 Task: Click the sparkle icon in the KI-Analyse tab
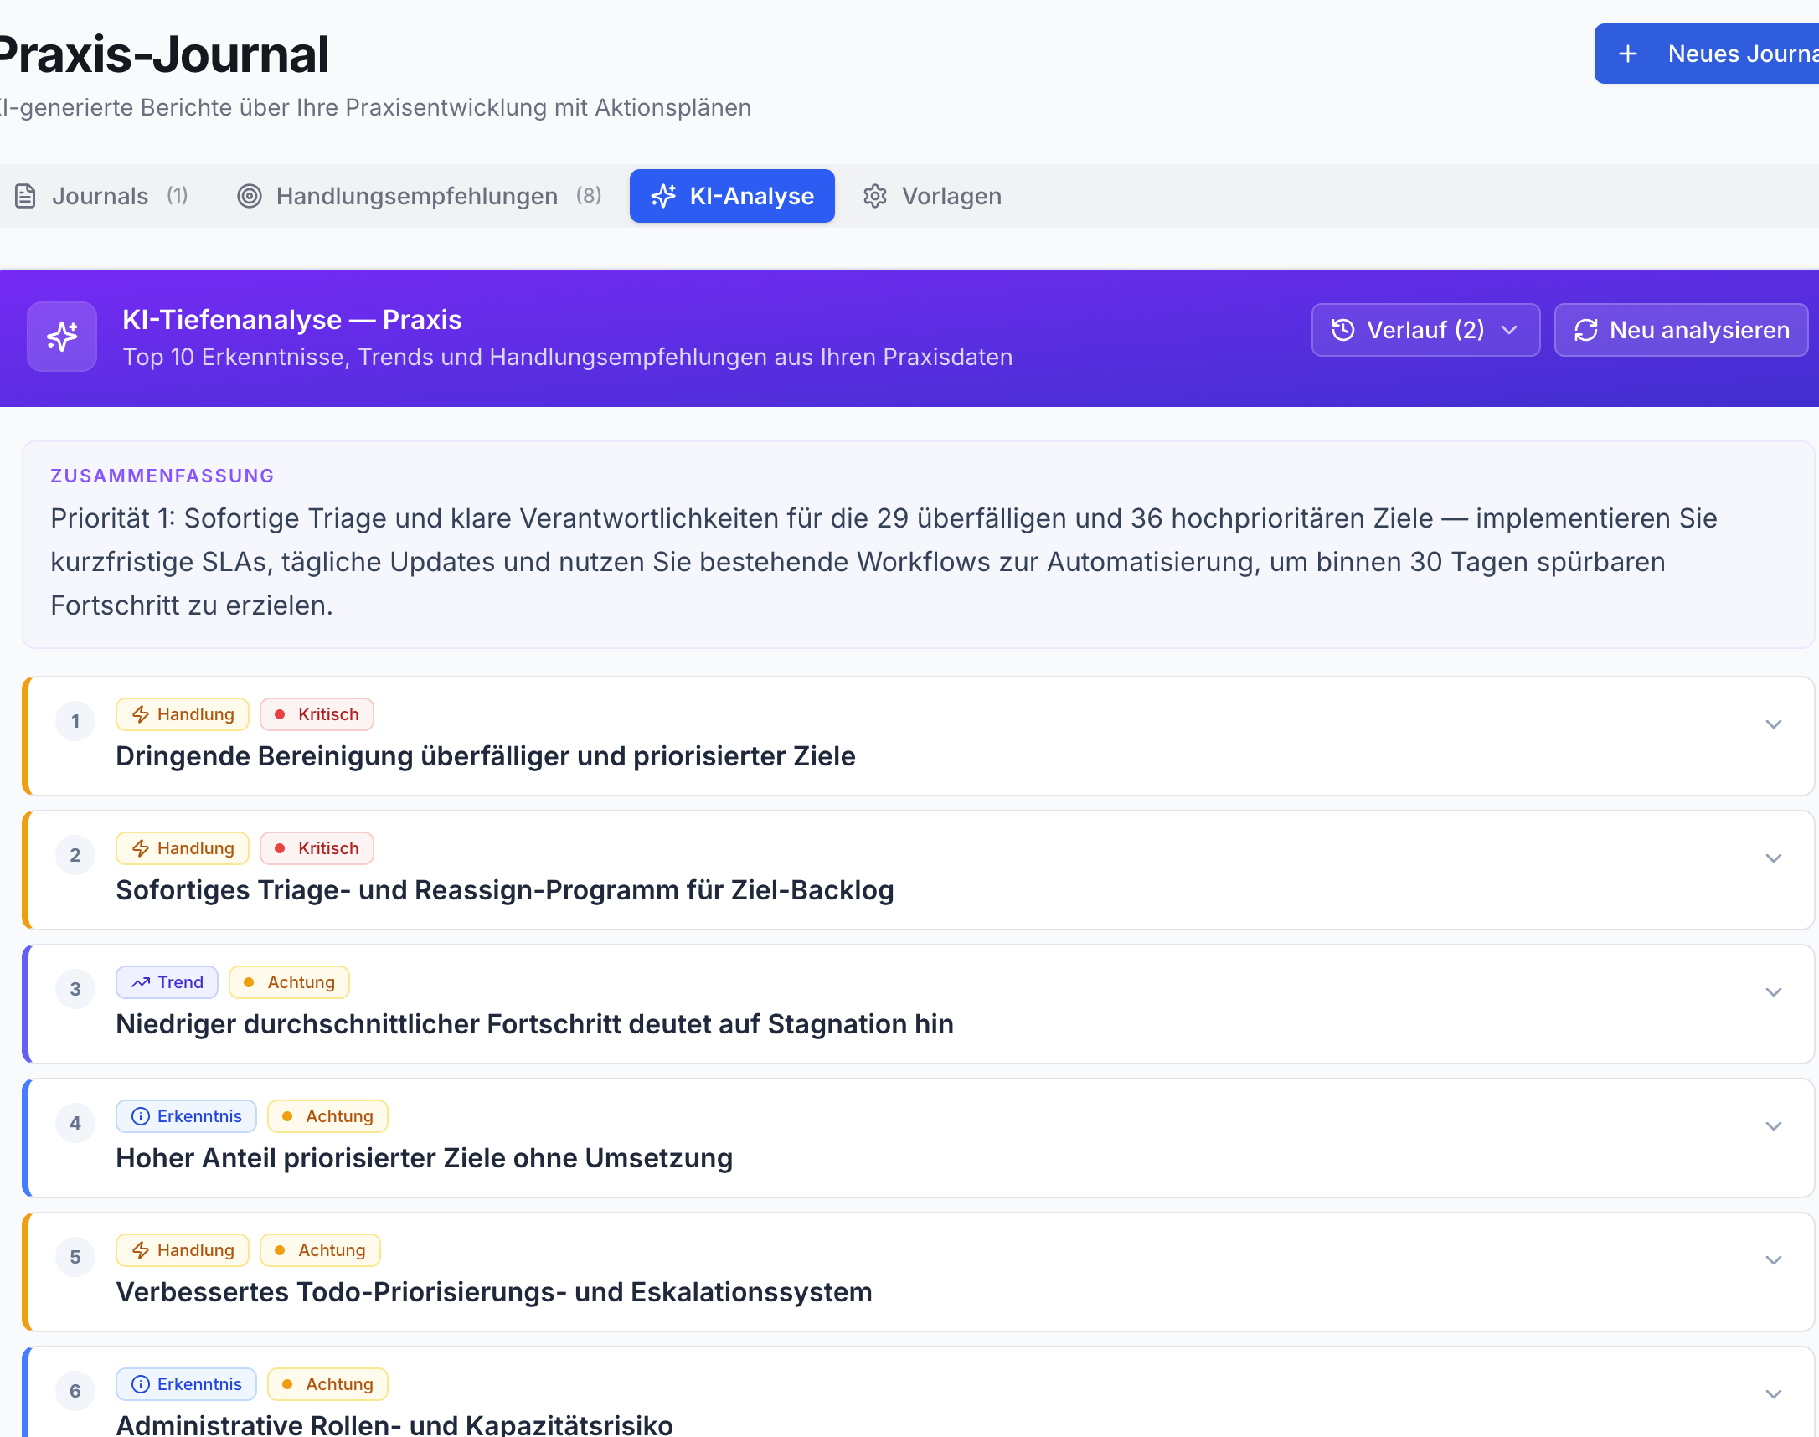point(663,196)
